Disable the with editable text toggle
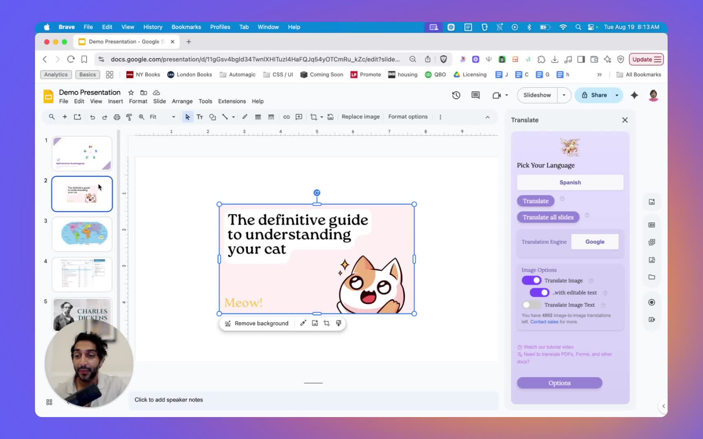 click(539, 293)
